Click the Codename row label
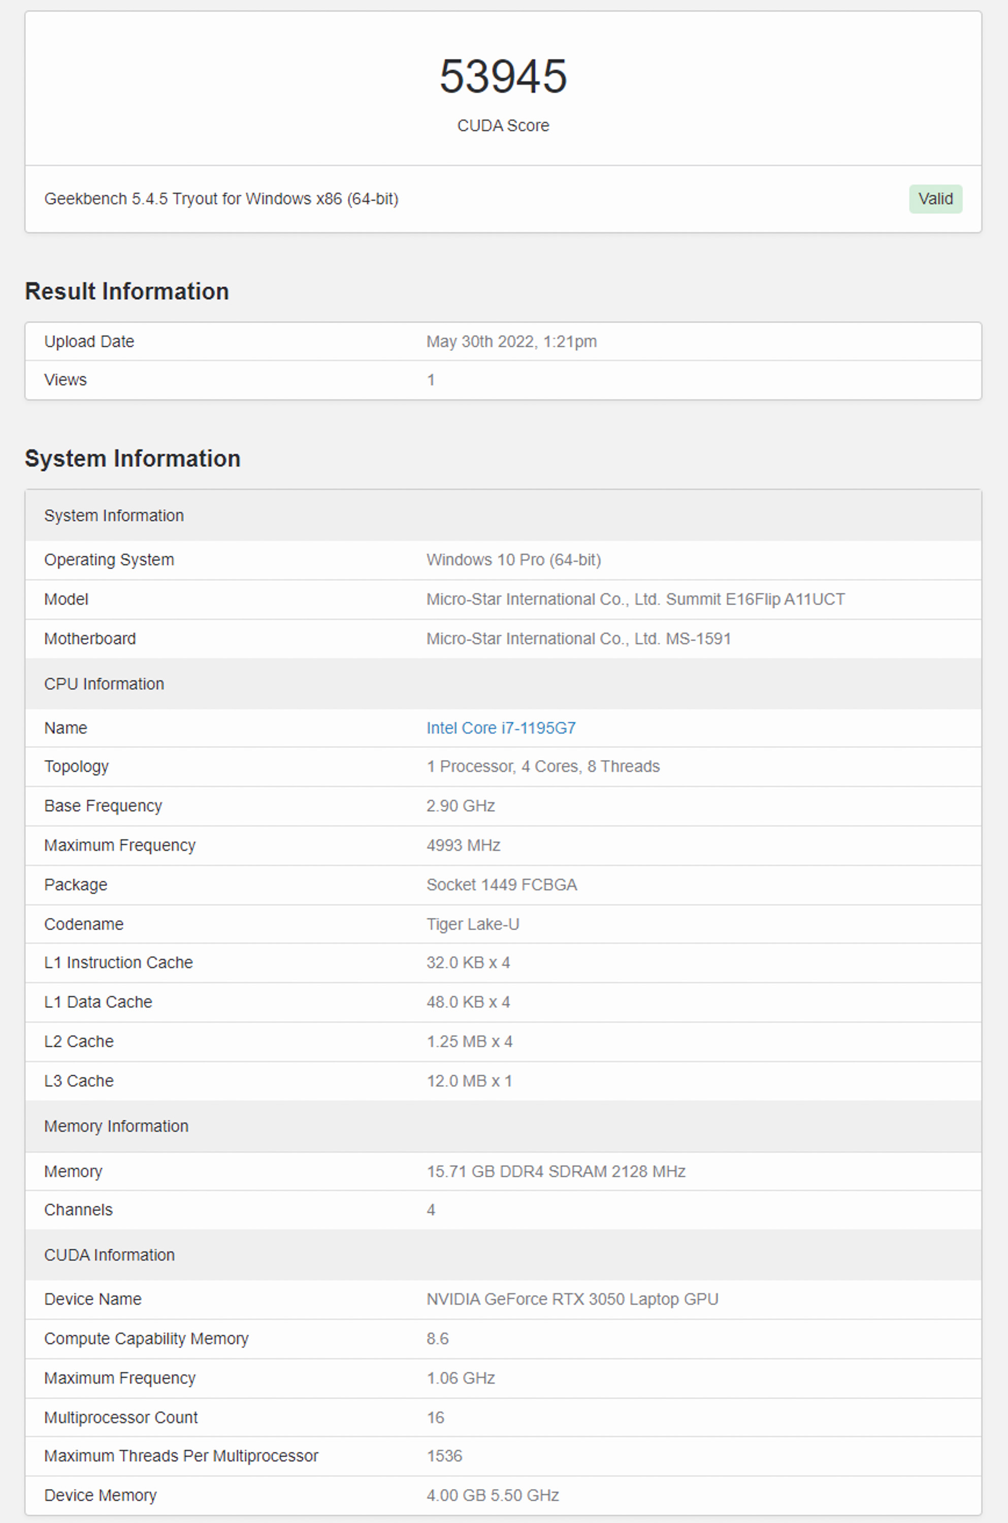Image resolution: width=1008 pixels, height=1523 pixels. pyautogui.click(x=84, y=924)
